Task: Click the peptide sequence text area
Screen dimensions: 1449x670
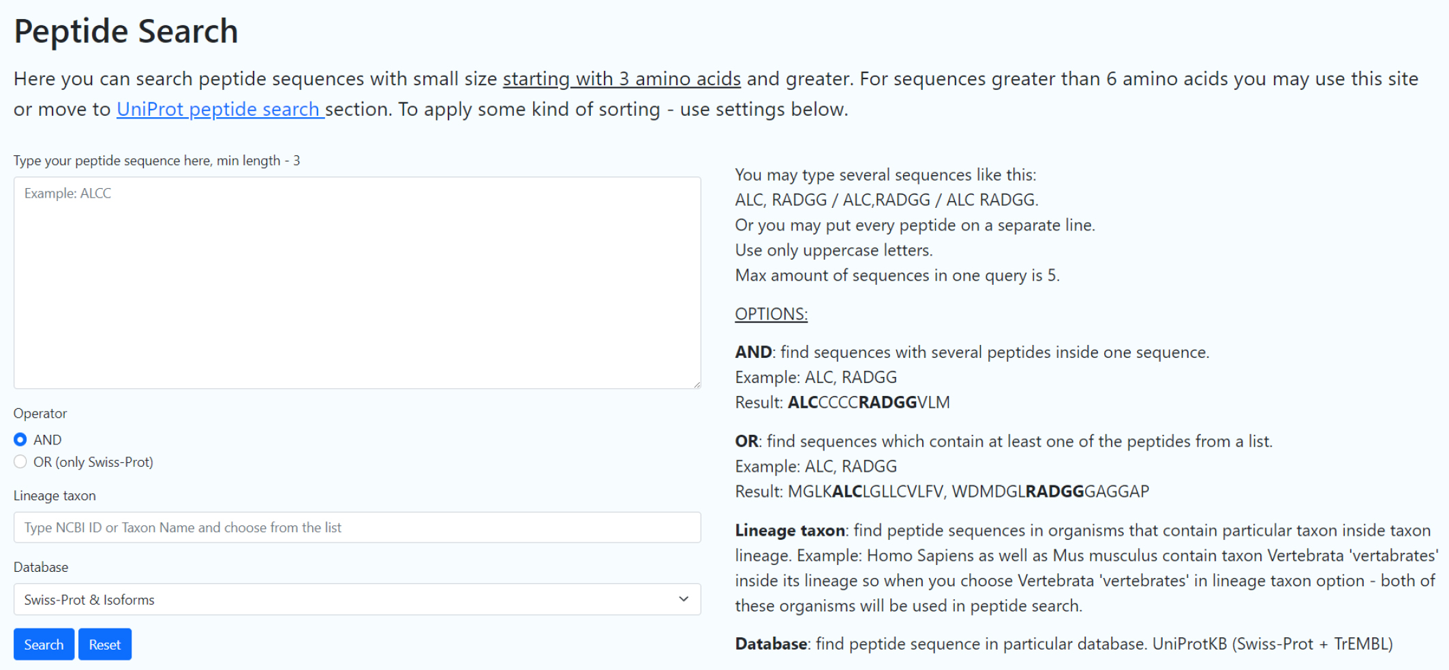Action: pos(357,282)
